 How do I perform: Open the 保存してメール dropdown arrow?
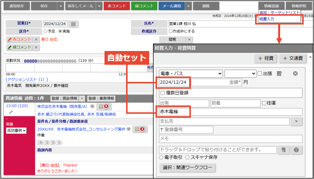coord(99,6)
